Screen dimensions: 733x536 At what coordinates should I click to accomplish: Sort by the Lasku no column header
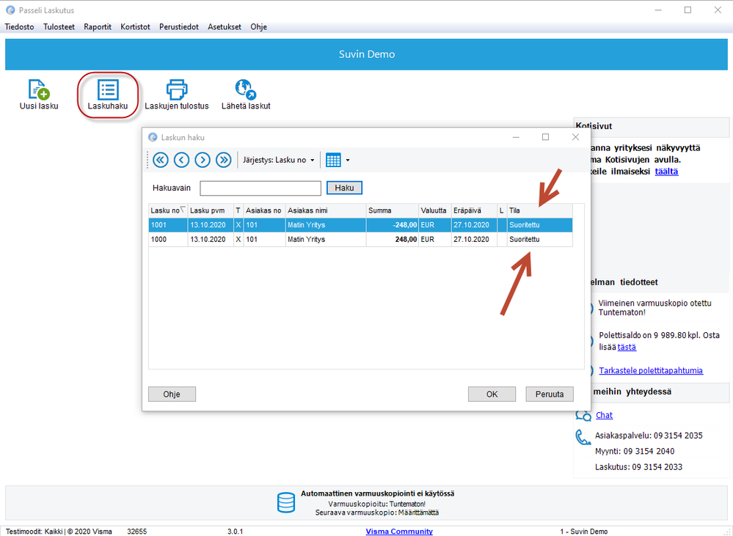pos(168,210)
